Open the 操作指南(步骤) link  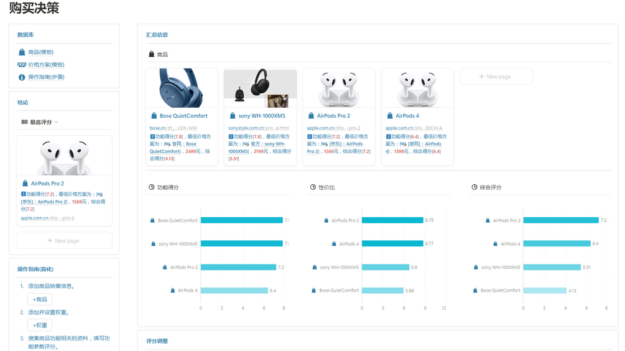(x=46, y=77)
